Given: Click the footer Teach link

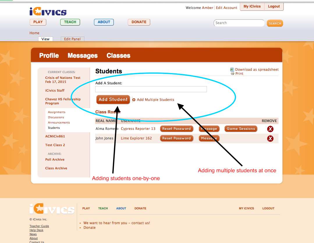Looking at the screenshot, I should (103, 208).
